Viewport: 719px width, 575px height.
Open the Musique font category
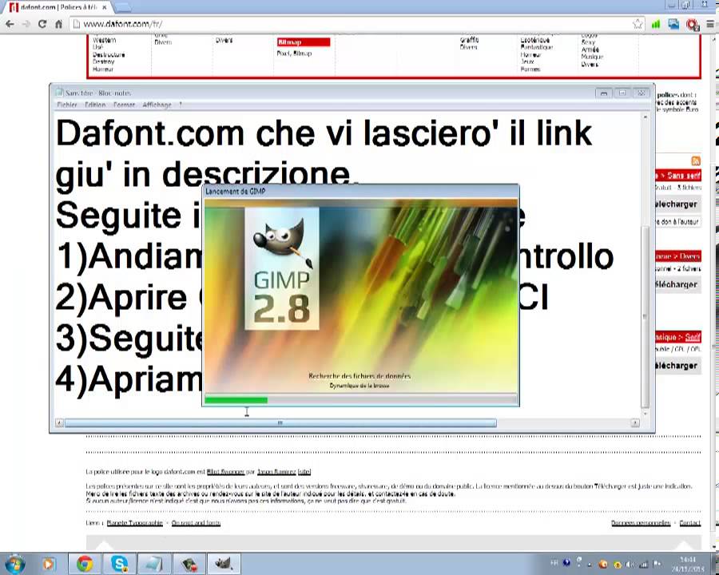point(591,57)
